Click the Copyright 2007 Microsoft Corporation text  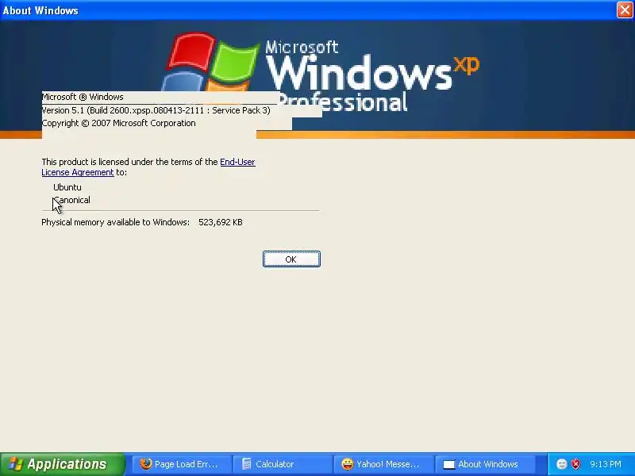[x=118, y=123]
